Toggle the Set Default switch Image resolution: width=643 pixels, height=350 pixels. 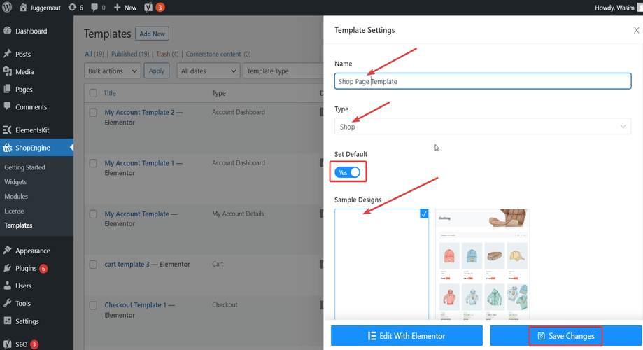tap(347, 172)
